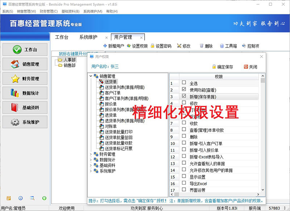This screenshot has width=290, height=211.
Task: Select 客户订单 in the permission tree
Action: click(x=112, y=93)
